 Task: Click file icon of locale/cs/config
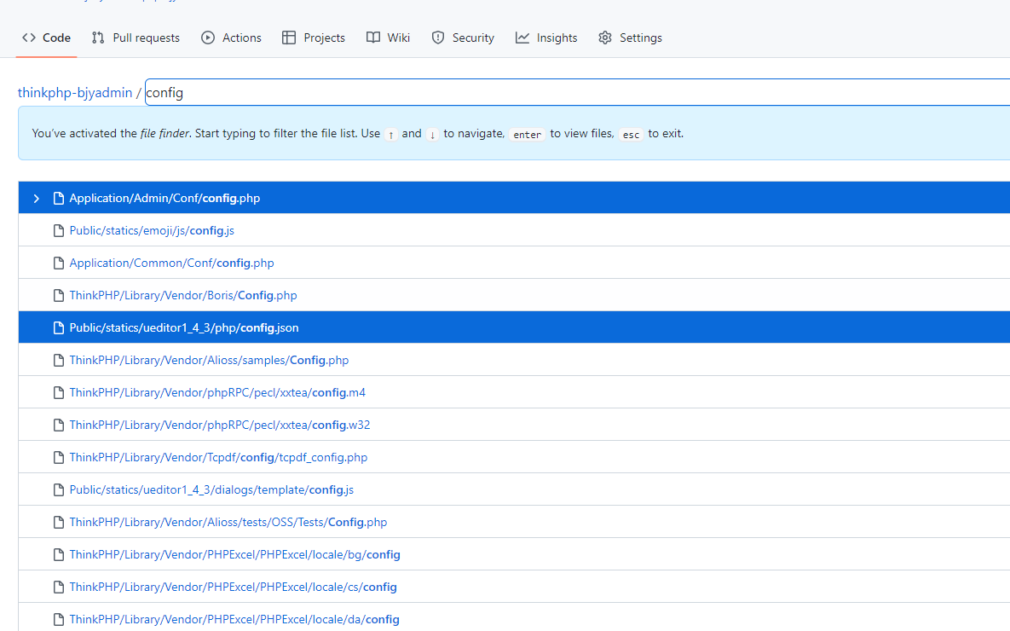(59, 588)
